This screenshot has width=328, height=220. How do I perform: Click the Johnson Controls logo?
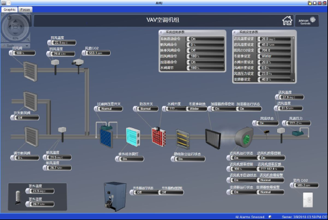307,21
